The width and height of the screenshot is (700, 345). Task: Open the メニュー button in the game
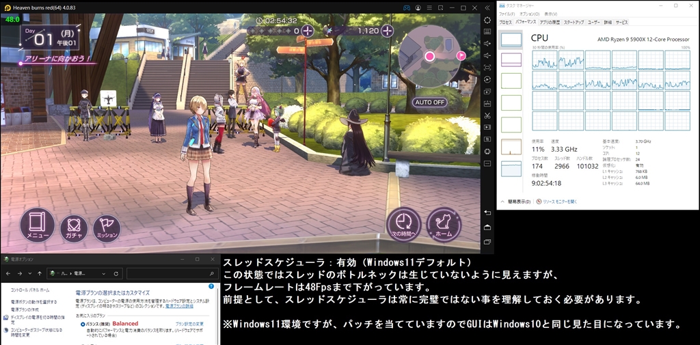pyautogui.click(x=37, y=225)
